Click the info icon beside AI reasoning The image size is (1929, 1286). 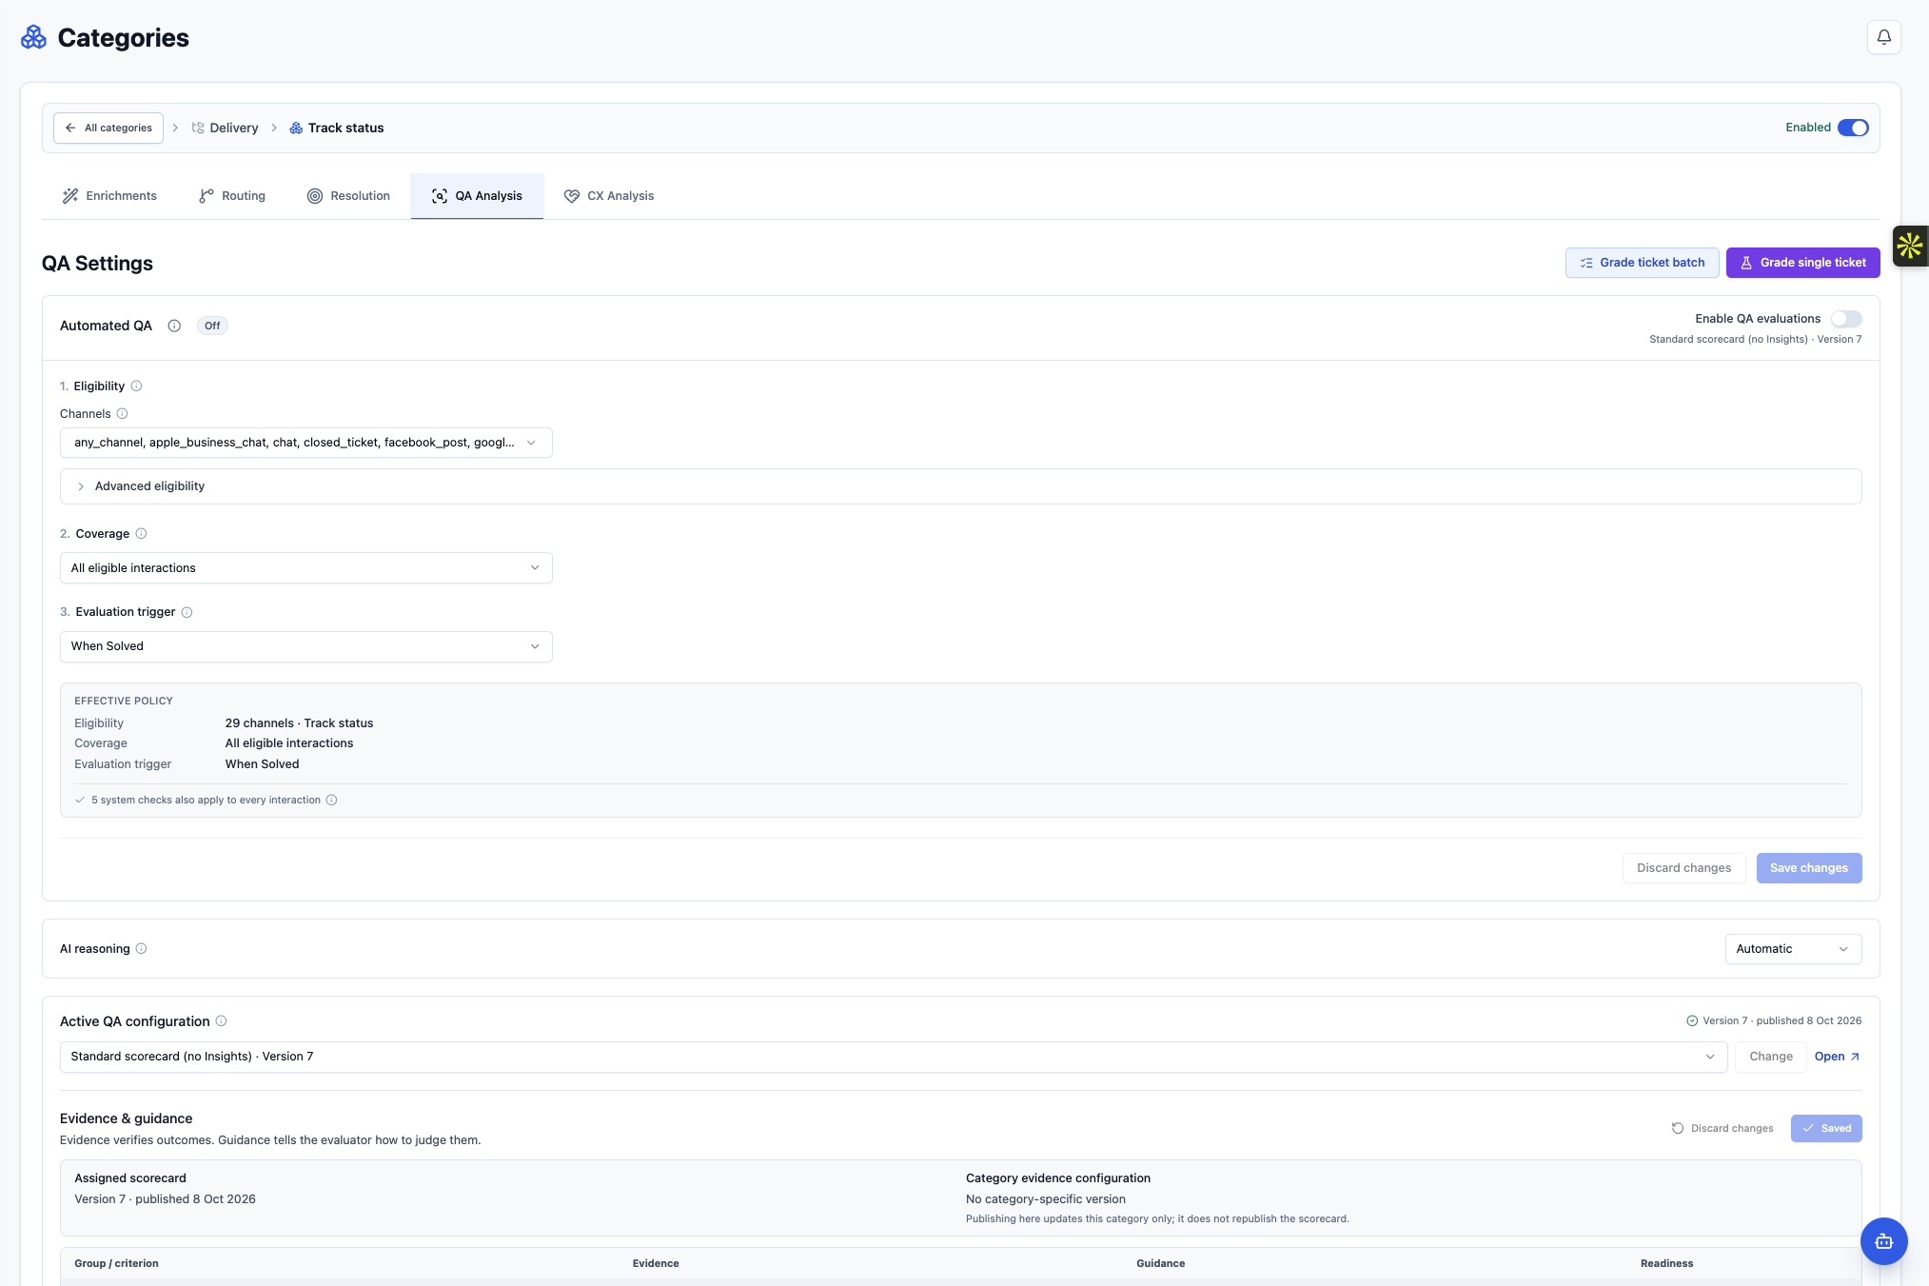click(141, 949)
